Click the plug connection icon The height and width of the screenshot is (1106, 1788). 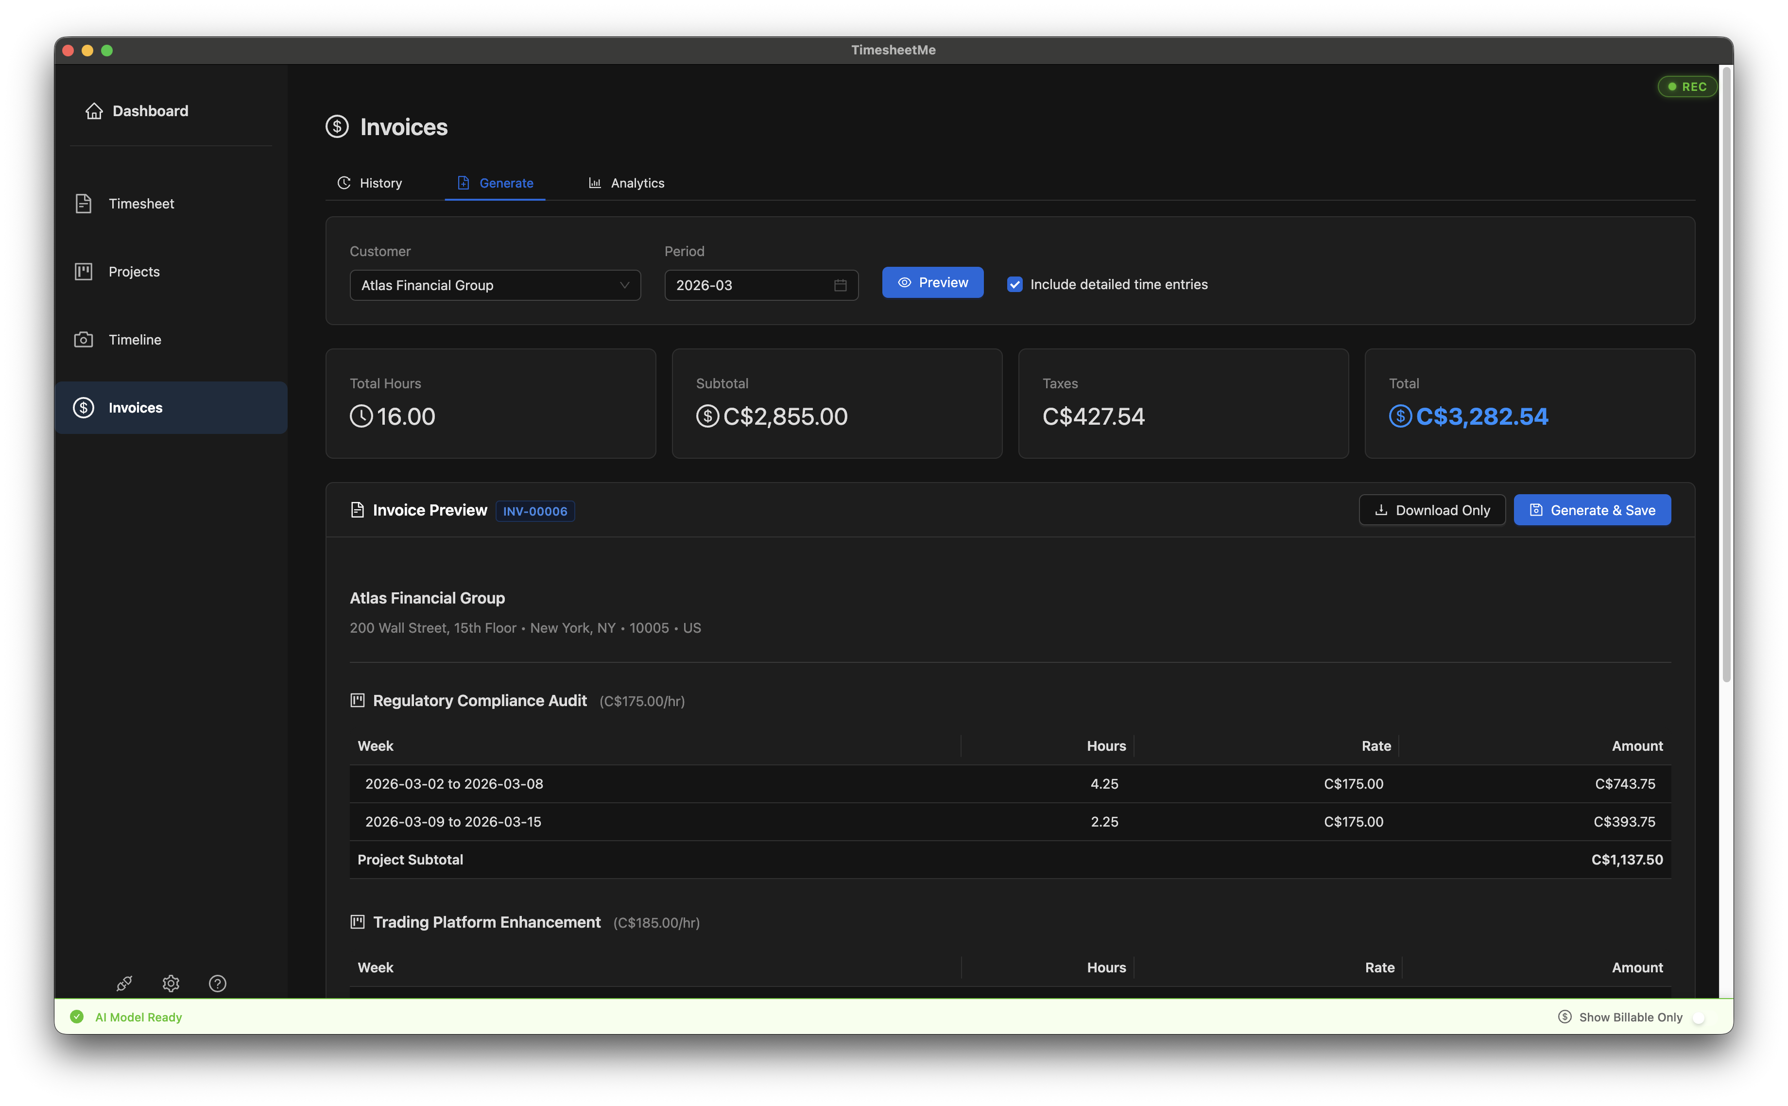click(x=124, y=983)
